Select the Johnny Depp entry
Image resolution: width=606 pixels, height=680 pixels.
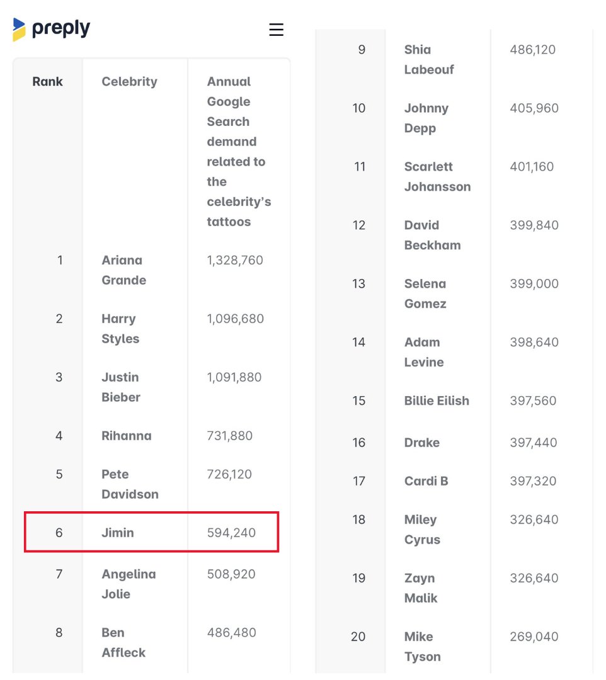pos(426,118)
